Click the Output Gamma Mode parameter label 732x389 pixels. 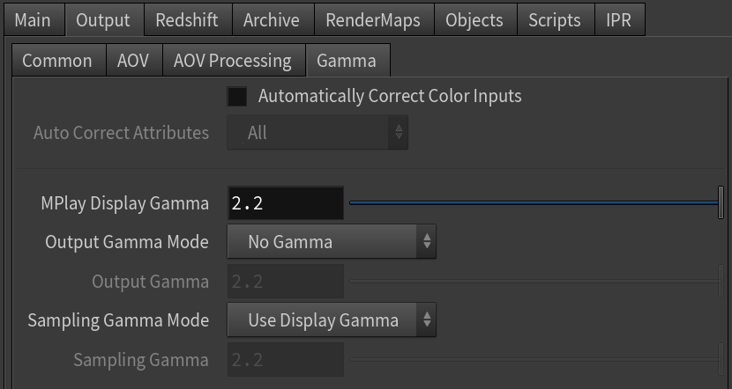click(127, 242)
